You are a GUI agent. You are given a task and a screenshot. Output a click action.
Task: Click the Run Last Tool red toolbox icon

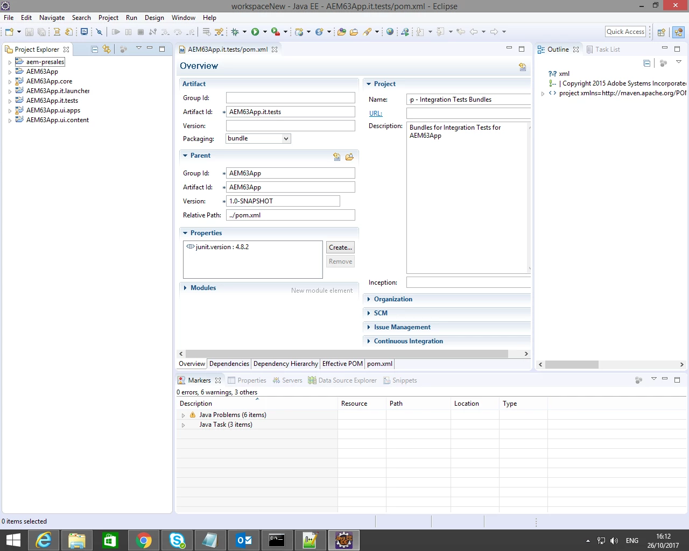pos(275,32)
